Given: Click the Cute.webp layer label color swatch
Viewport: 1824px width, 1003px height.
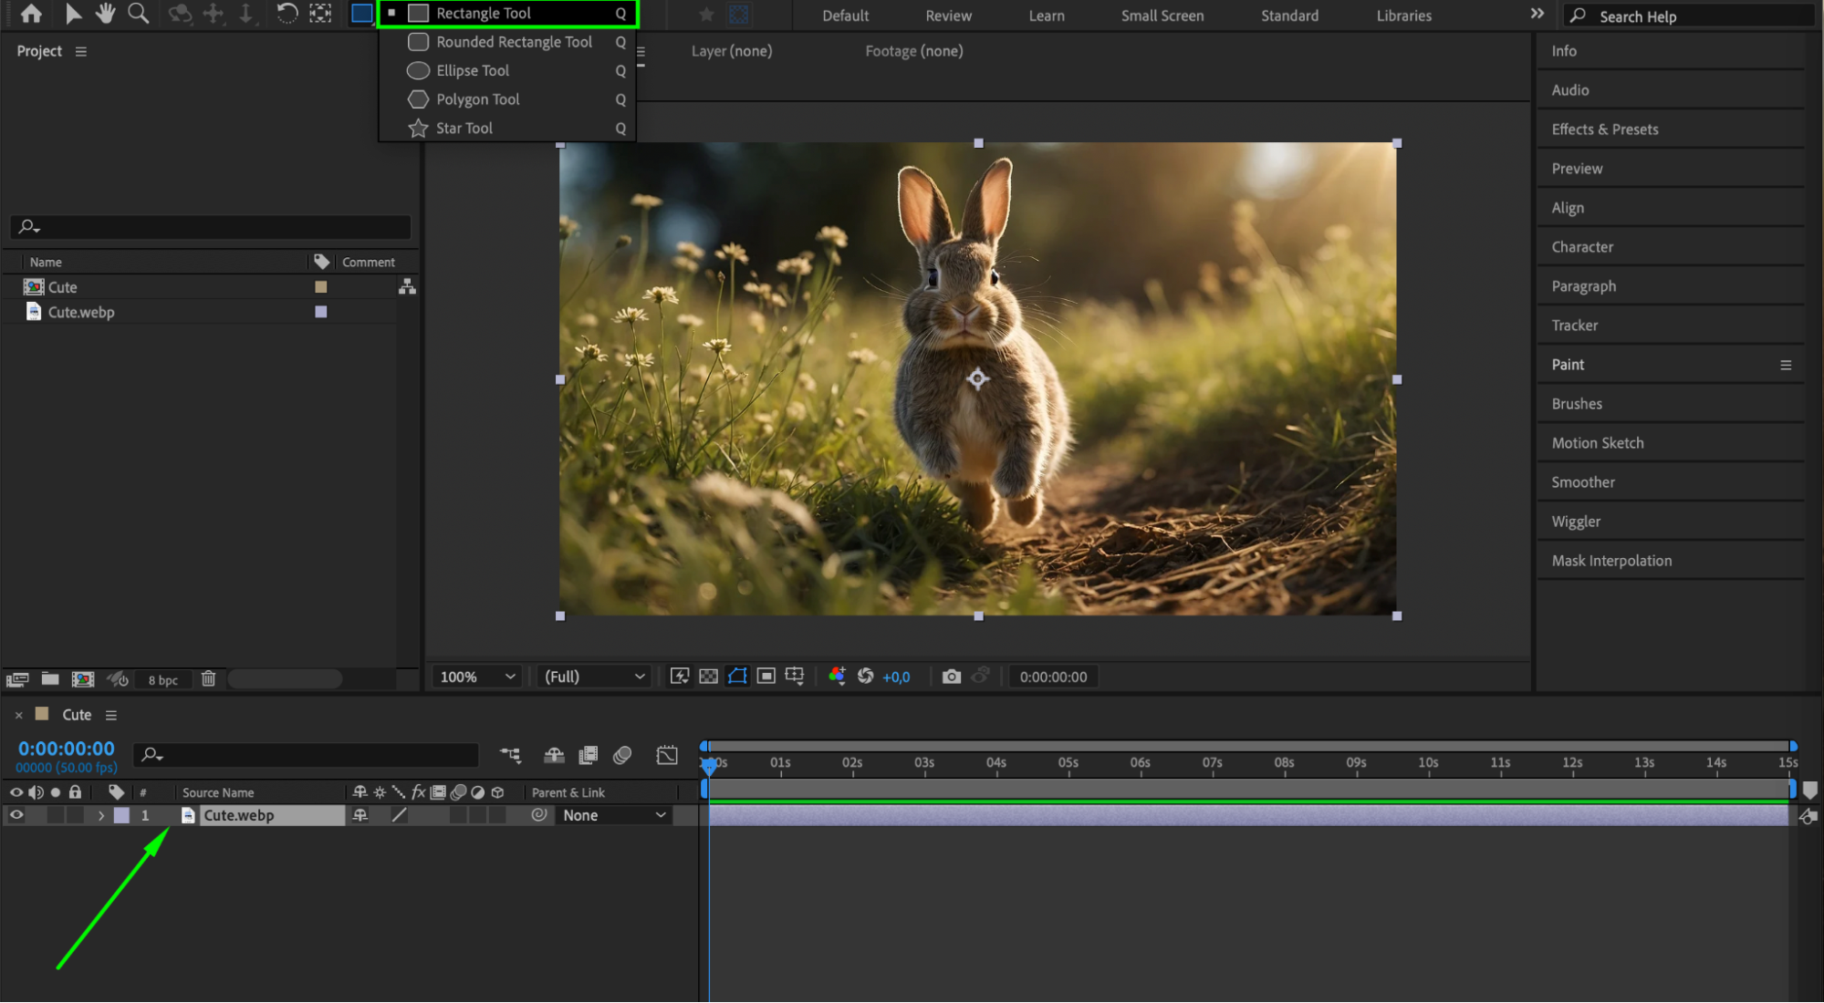Looking at the screenshot, I should pos(121,815).
